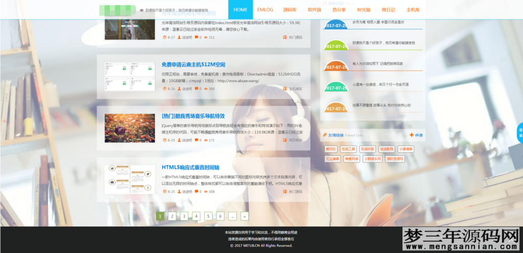This screenshot has width=523, height=253.
Task: Open article 免费申请云鼎主机512M空间
Action: (x=194, y=65)
